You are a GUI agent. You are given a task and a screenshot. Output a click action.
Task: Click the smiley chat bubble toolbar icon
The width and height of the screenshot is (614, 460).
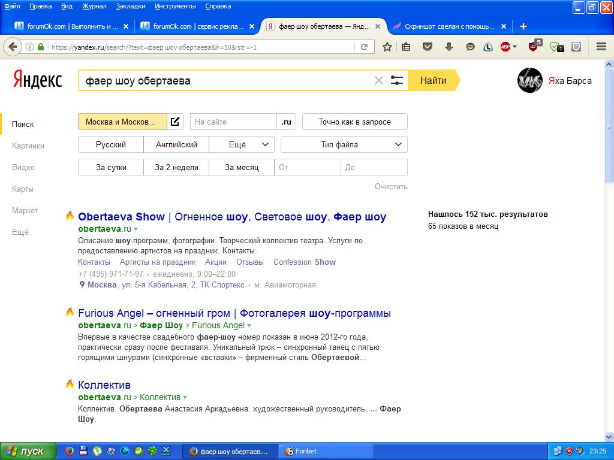click(470, 47)
